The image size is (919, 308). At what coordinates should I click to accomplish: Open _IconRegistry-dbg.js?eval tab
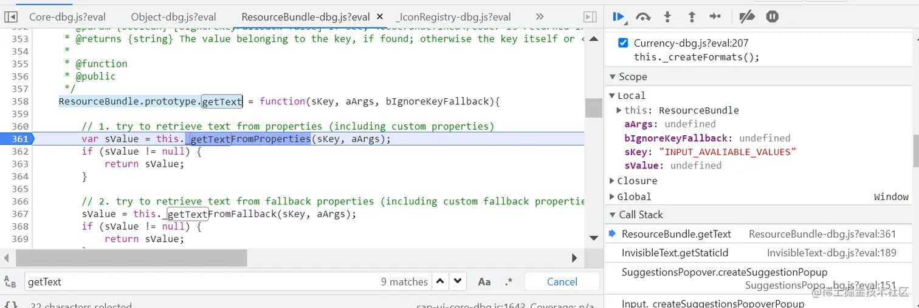pos(453,17)
